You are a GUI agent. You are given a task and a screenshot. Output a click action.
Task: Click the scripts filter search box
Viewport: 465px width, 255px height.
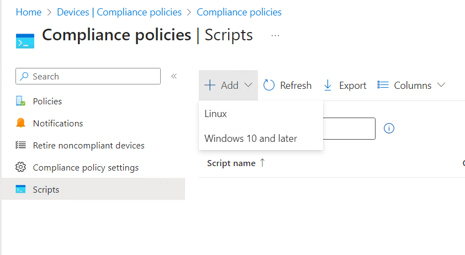[x=349, y=129]
